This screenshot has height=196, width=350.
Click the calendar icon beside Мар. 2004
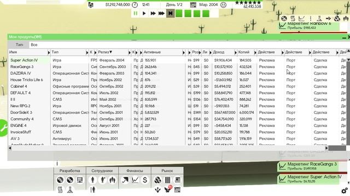click(x=193, y=5)
